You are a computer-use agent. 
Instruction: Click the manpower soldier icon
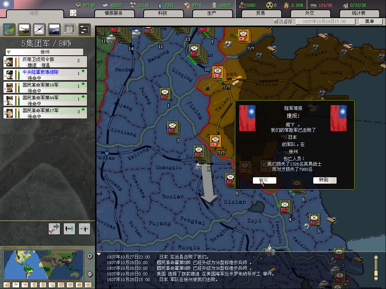(242, 5)
